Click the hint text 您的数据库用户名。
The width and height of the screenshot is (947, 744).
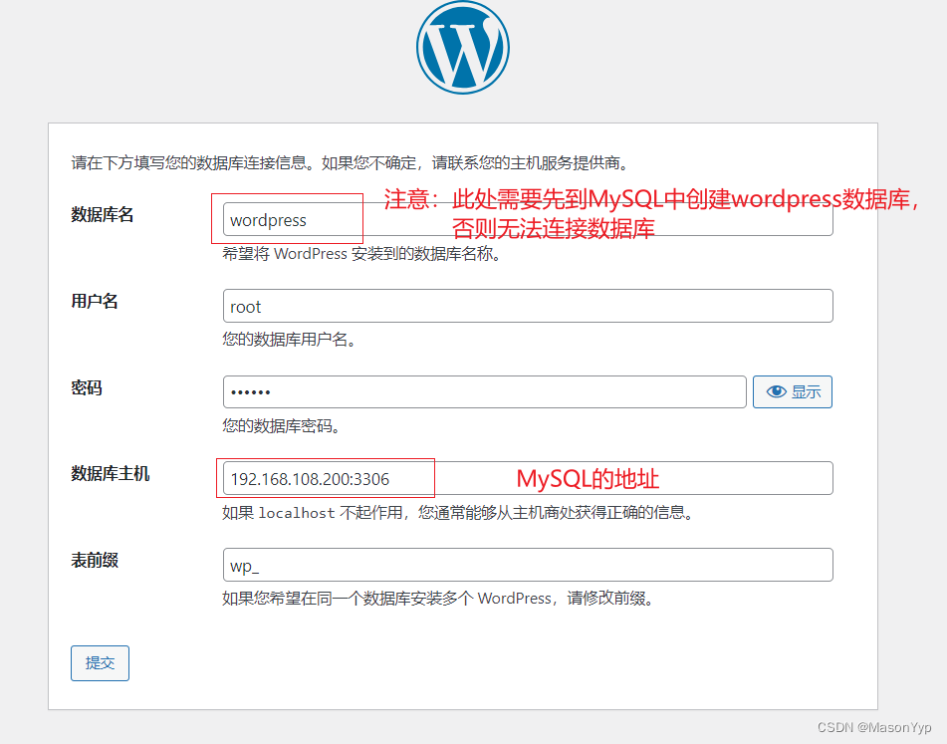289,340
